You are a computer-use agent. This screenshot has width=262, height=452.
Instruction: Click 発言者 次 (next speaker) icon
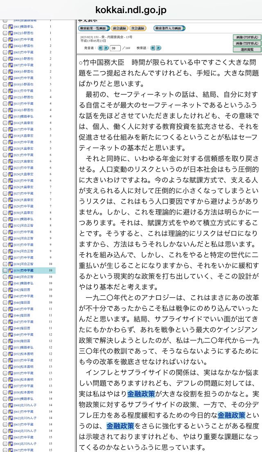106,48
